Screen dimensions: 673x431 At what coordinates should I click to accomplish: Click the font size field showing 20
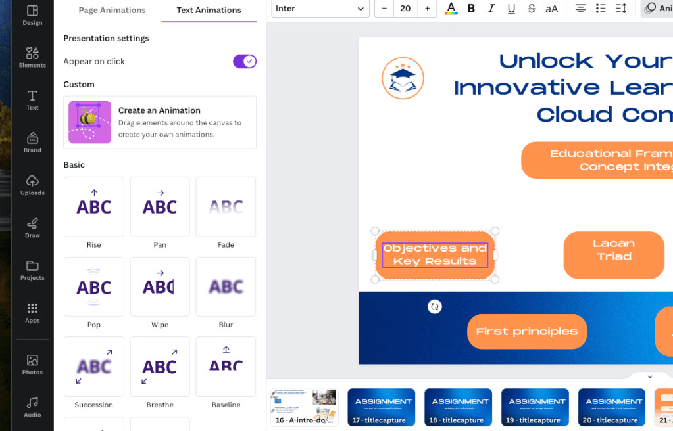click(x=406, y=9)
